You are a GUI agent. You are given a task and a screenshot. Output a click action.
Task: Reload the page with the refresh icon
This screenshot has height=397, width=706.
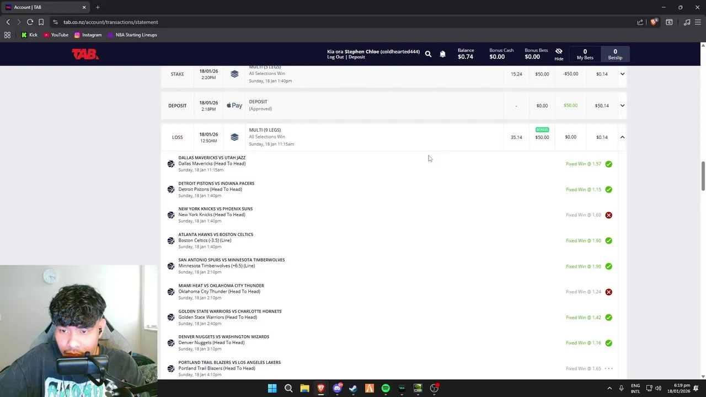point(30,22)
